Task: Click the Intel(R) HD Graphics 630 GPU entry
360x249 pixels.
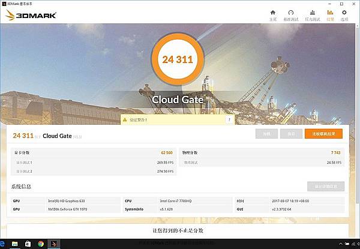Action: (67, 201)
